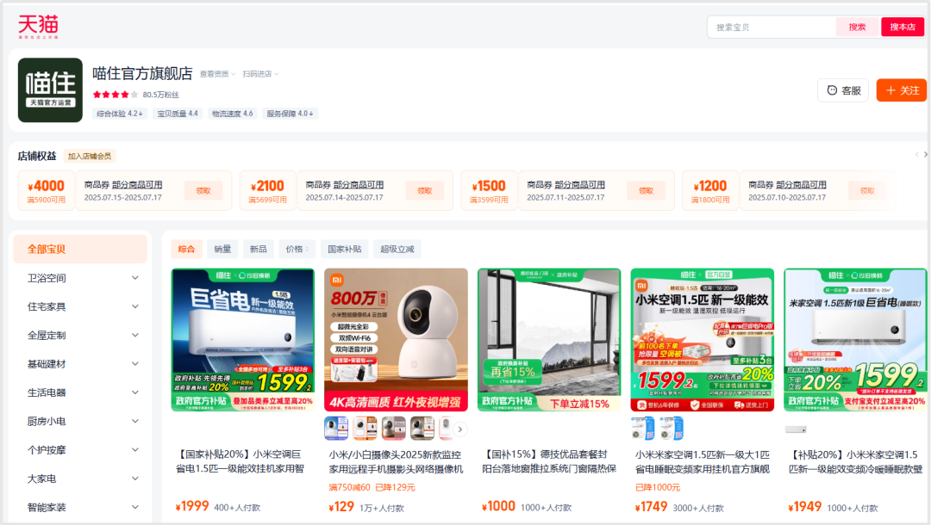This screenshot has height=525, width=931.
Task: Open customer service chat (客服)
Action: point(842,90)
